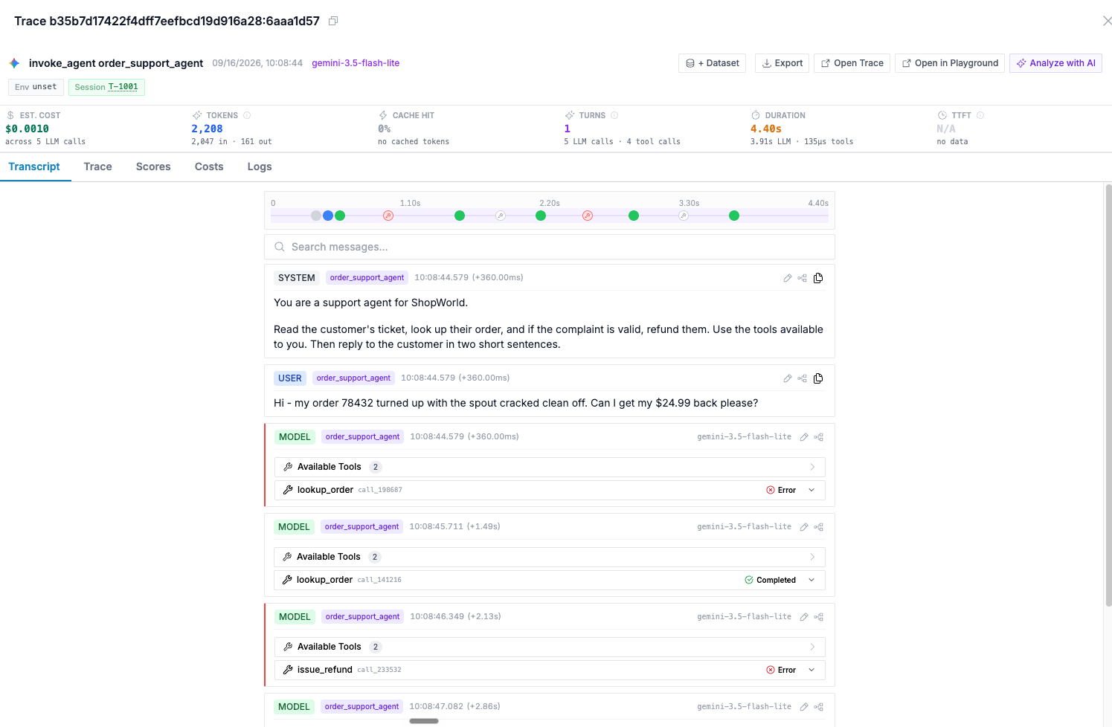Open the Scores tab
1112x727 pixels.
pos(153,167)
